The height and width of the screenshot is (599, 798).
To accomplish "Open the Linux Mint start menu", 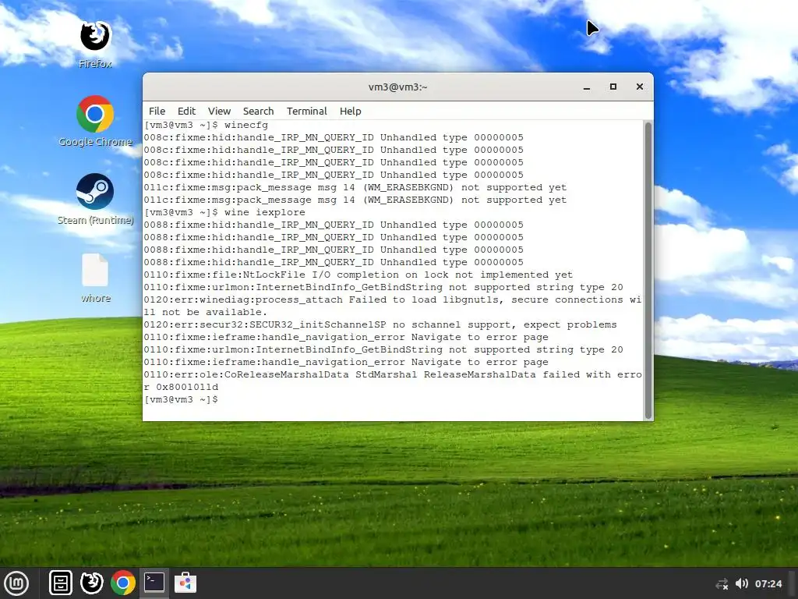I will 16,583.
